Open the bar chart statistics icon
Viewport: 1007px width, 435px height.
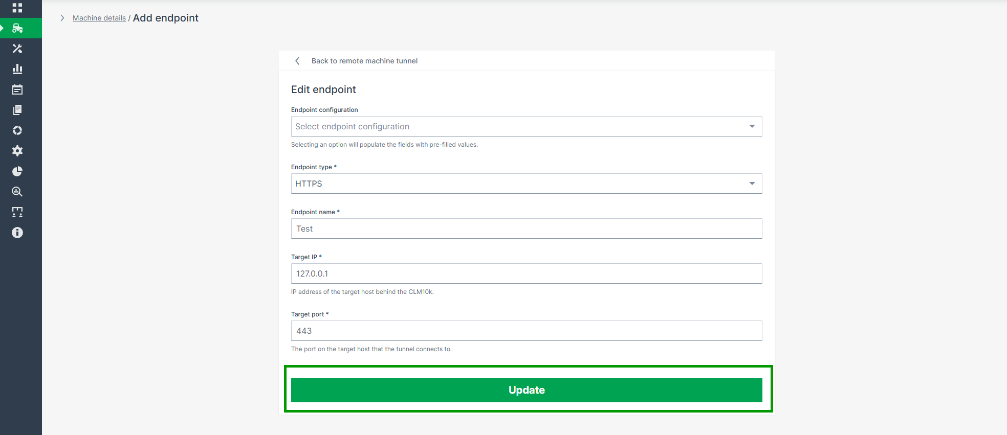(17, 69)
